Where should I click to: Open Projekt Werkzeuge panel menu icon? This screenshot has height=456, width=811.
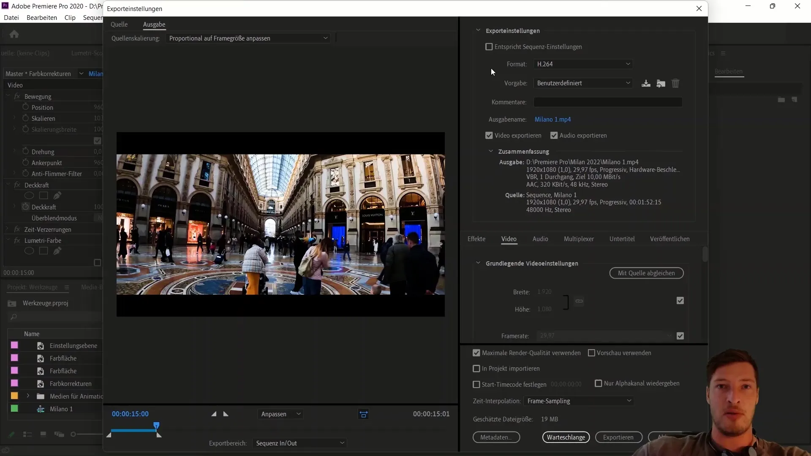pyautogui.click(x=67, y=287)
